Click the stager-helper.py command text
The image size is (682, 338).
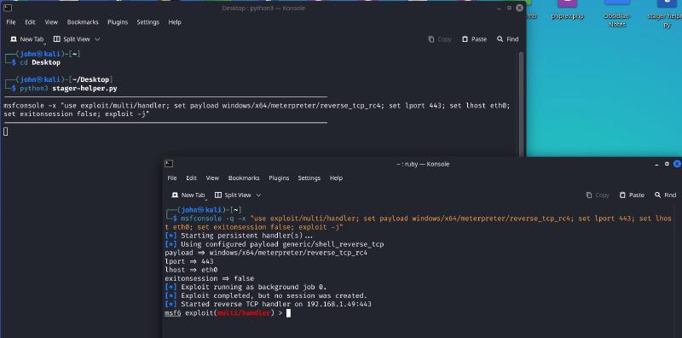click(84, 89)
